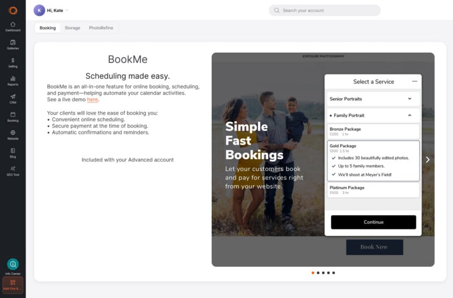Click the 'Select a Service' title
Screen dimensions: 453x298
coord(373,82)
